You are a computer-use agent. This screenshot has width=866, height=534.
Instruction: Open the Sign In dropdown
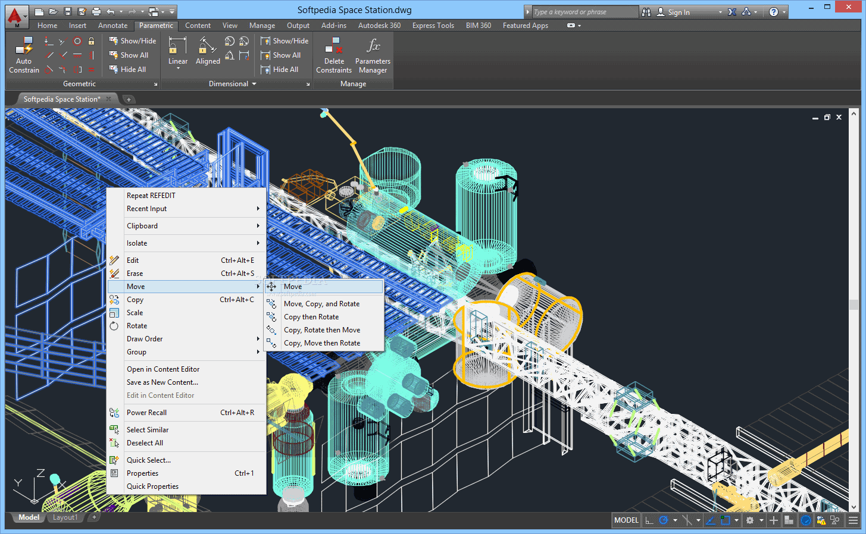(x=720, y=12)
